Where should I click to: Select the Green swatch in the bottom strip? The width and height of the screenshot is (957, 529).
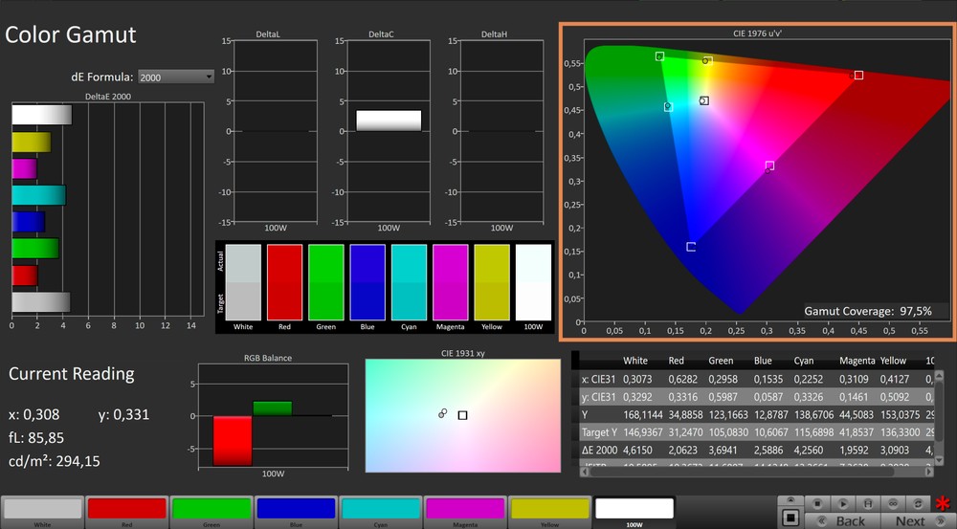[x=211, y=509]
